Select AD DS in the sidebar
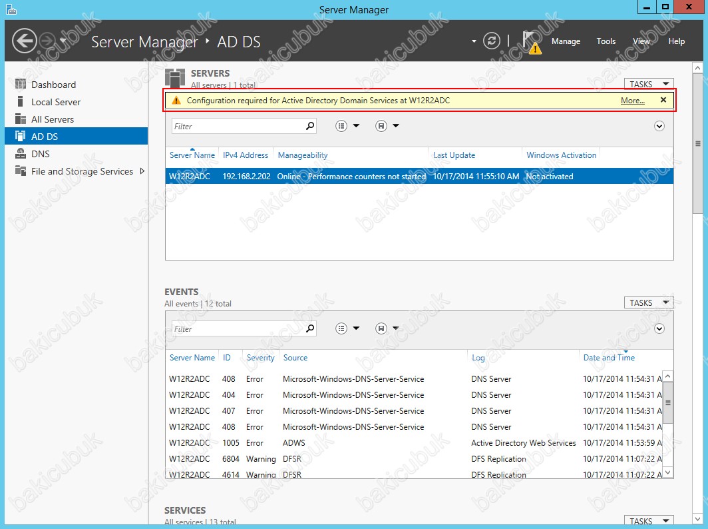 tap(77, 136)
